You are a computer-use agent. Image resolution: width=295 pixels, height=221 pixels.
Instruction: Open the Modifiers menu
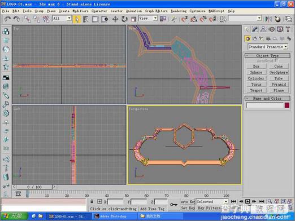[80, 11]
